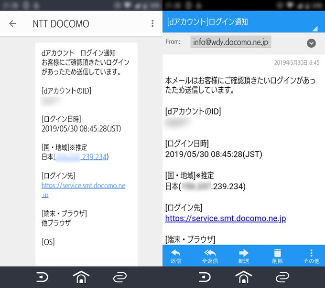Tap the corner triangle in the email title bar

pos(315,28)
